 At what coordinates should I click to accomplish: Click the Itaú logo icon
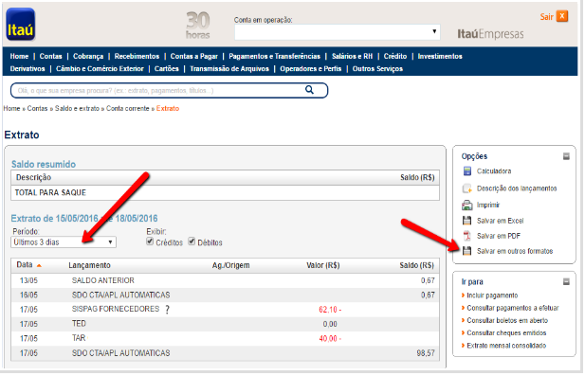click(x=21, y=25)
